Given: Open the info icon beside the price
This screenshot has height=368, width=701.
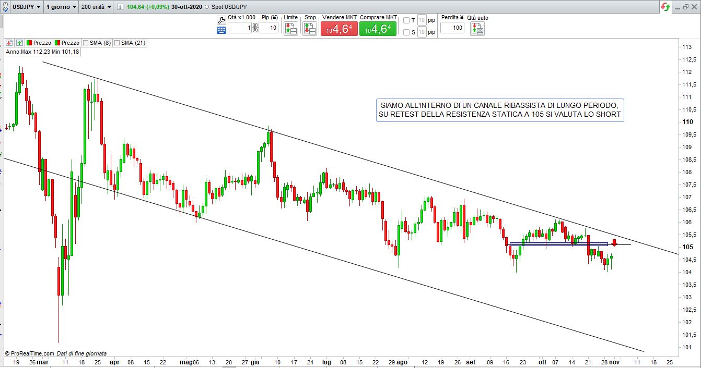Looking at the screenshot, I should coord(120,7).
